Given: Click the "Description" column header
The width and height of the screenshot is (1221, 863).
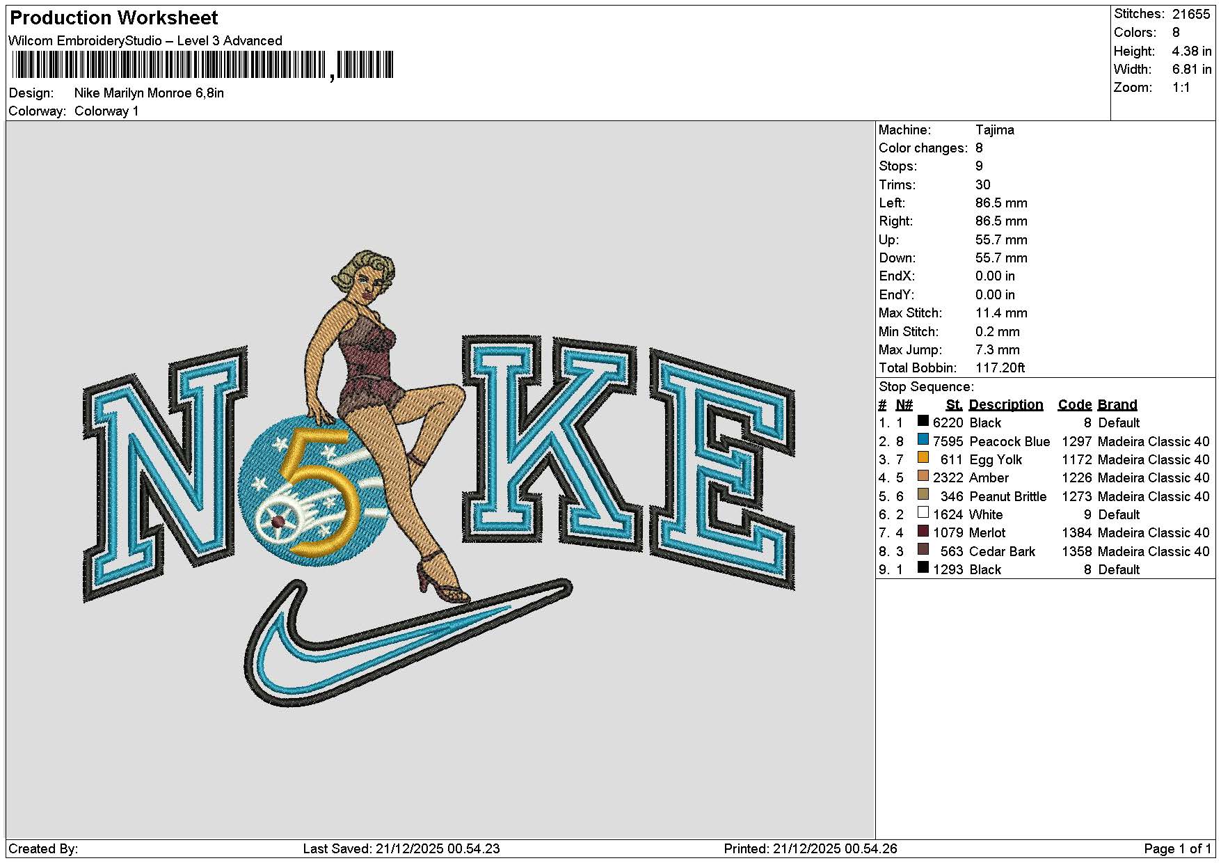Looking at the screenshot, I should pyautogui.click(x=1006, y=405).
